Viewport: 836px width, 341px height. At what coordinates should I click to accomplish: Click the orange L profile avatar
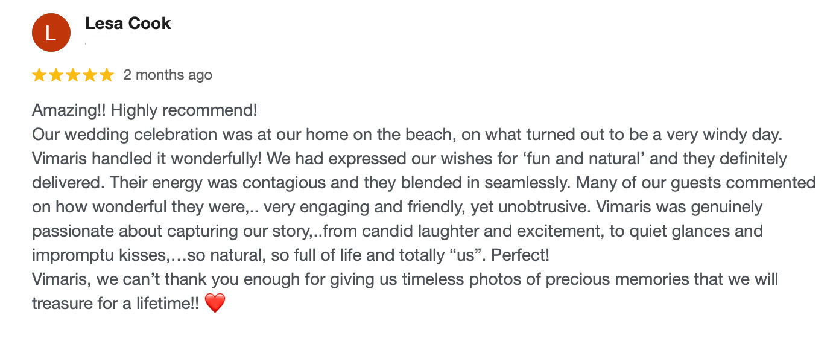coord(51,33)
